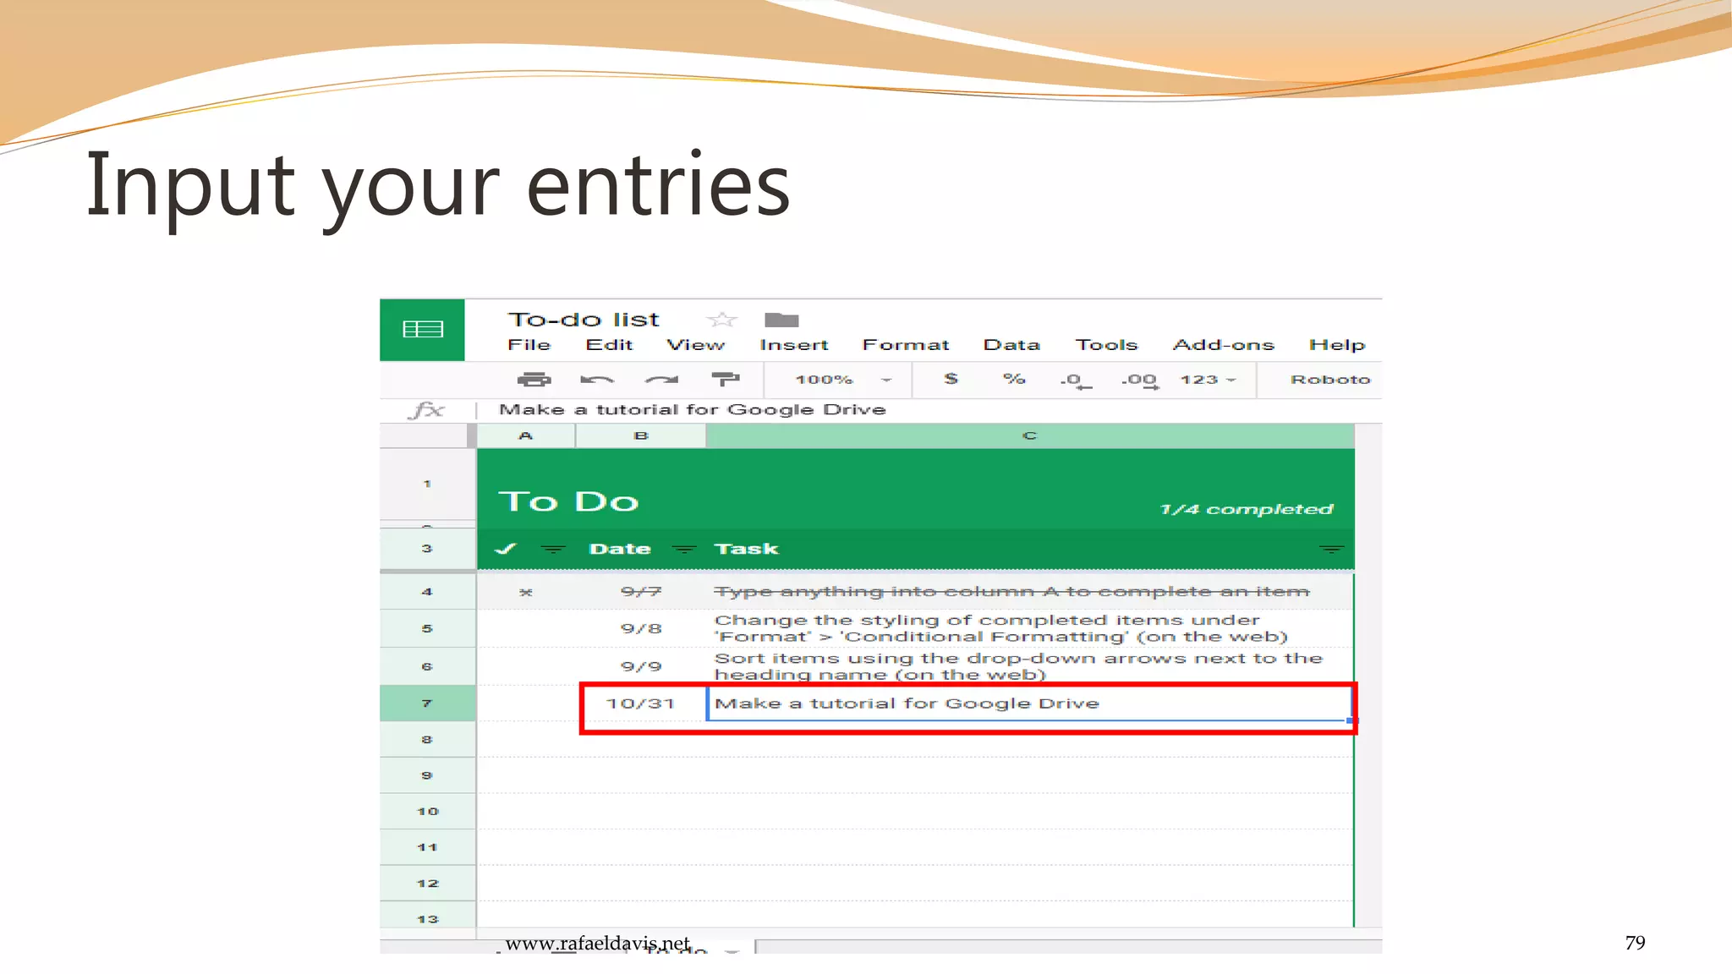
Task: Click the move-to-folder icon
Action: click(781, 320)
